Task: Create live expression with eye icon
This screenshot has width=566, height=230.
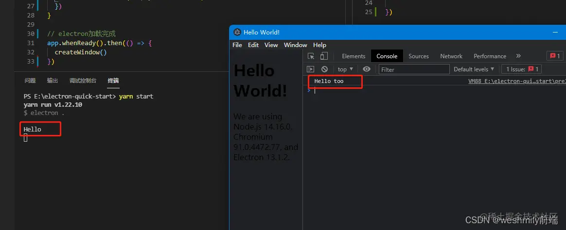Action: pyautogui.click(x=366, y=69)
